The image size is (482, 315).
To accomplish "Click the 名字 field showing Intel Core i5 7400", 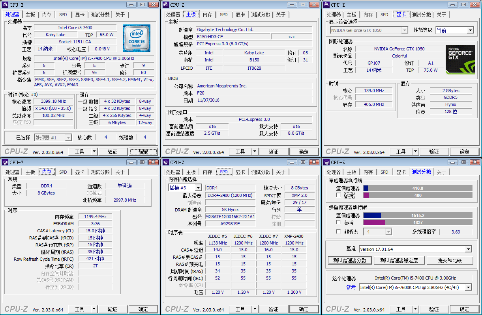I will 75,28.
